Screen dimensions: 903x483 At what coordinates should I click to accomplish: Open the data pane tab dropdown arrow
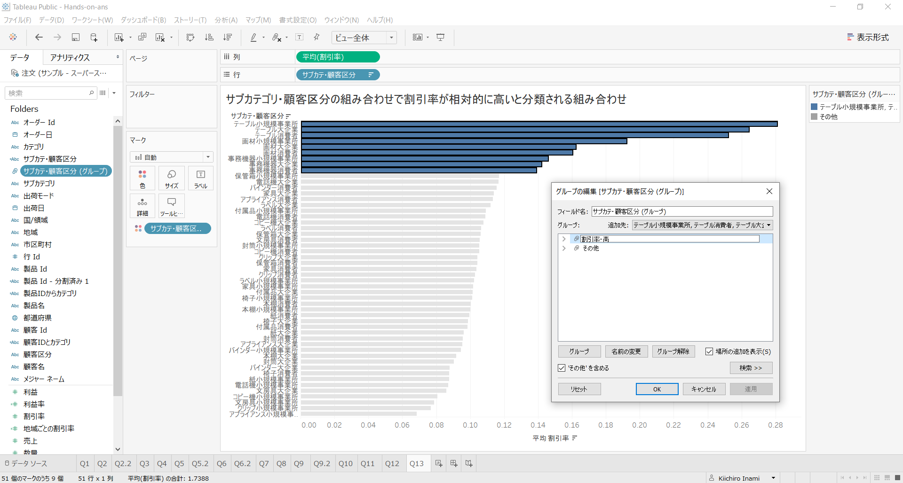click(118, 57)
